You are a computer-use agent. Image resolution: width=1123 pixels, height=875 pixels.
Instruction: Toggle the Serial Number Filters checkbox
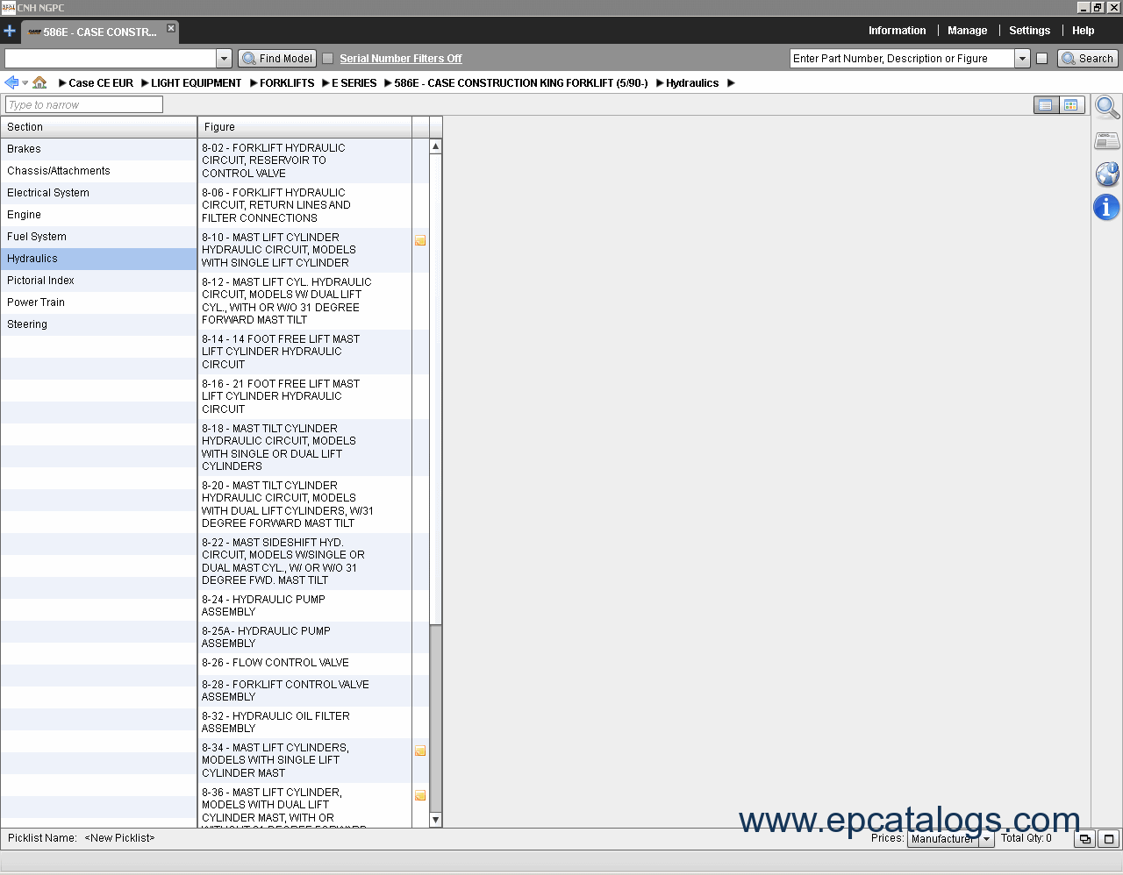(x=328, y=59)
